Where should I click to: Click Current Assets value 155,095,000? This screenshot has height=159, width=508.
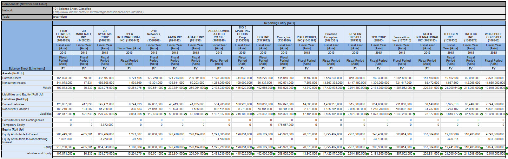(64, 78)
